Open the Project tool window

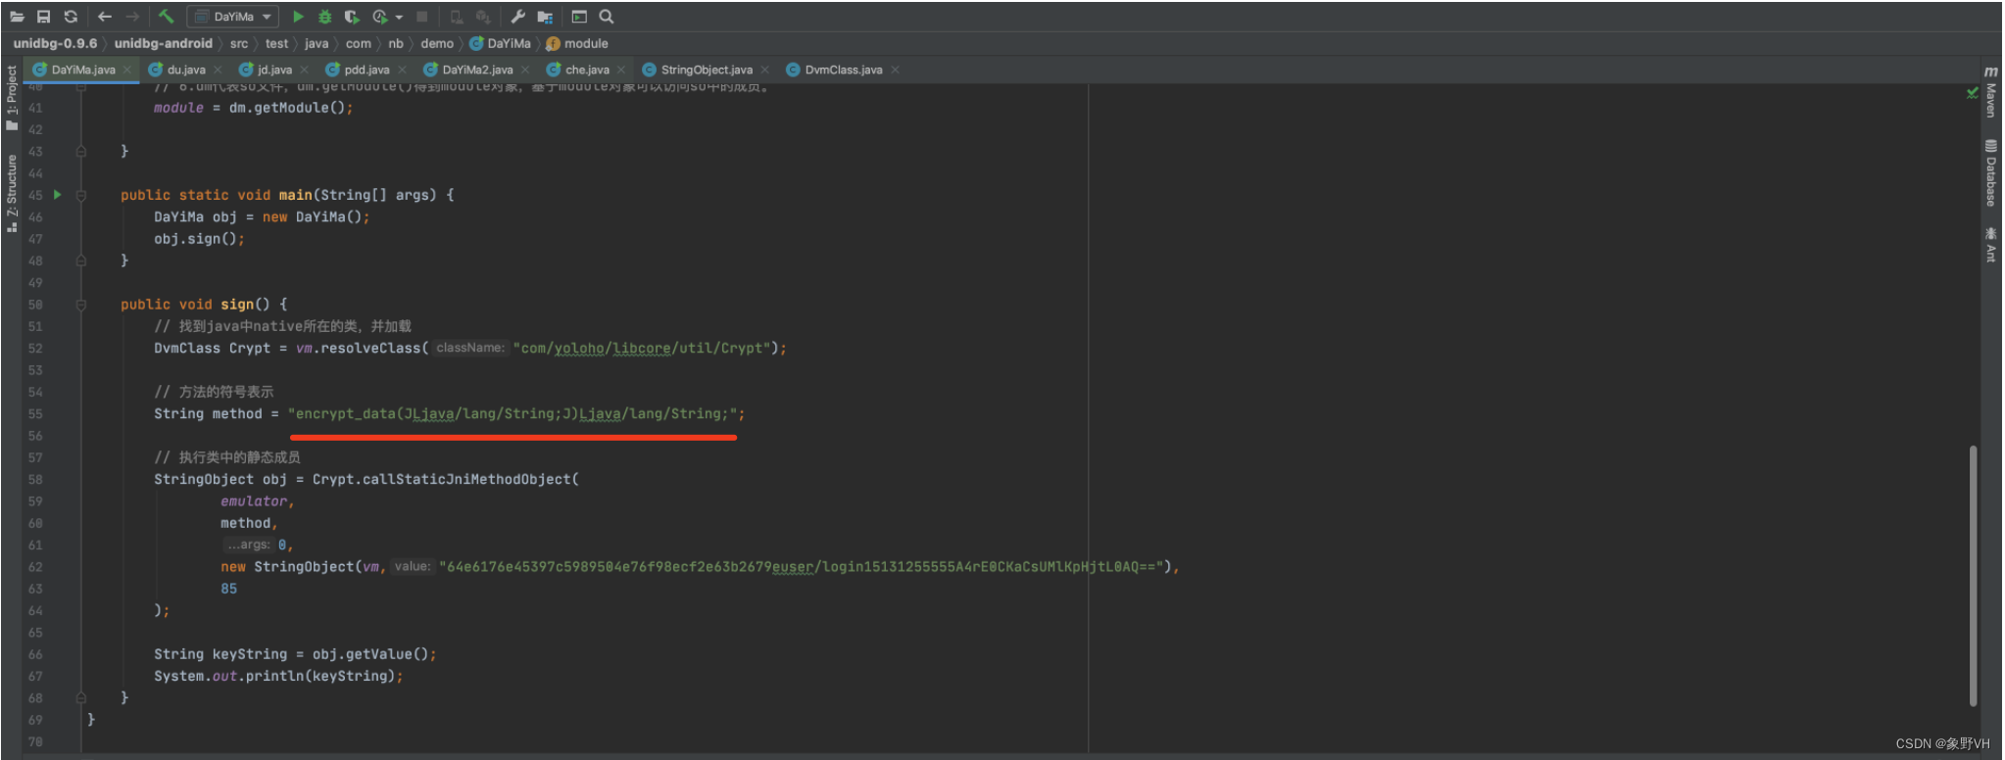point(12,96)
